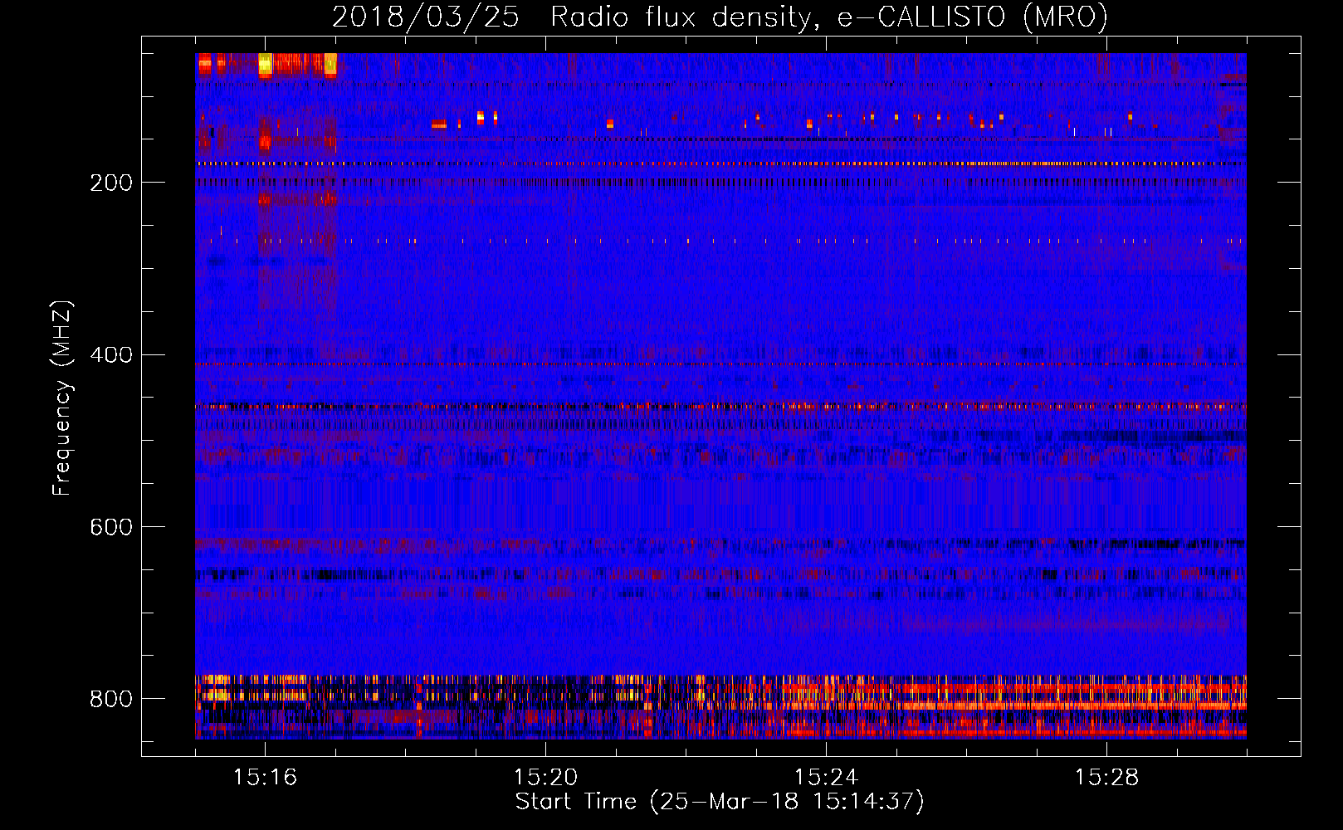
Task: Click the 15:20 time tick label
Action: [x=545, y=778]
